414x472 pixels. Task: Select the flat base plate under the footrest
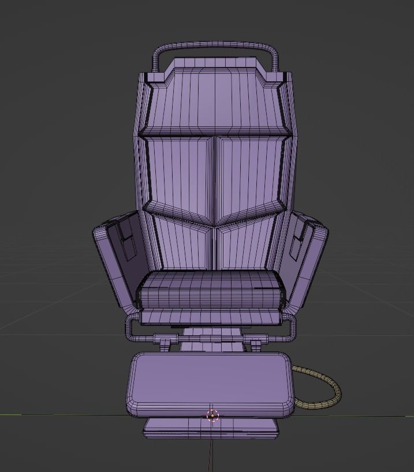point(211,428)
